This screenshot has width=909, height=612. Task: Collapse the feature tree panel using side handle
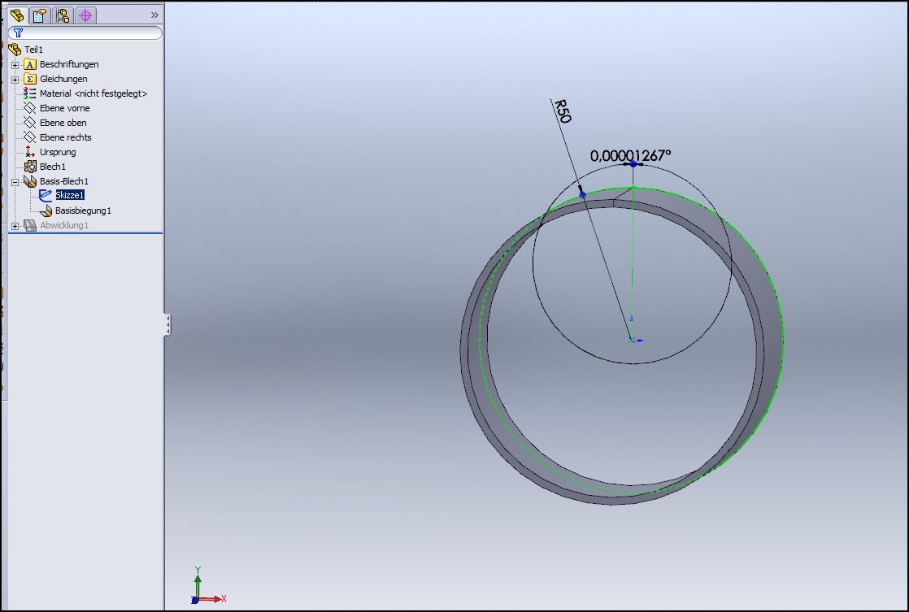point(167,325)
